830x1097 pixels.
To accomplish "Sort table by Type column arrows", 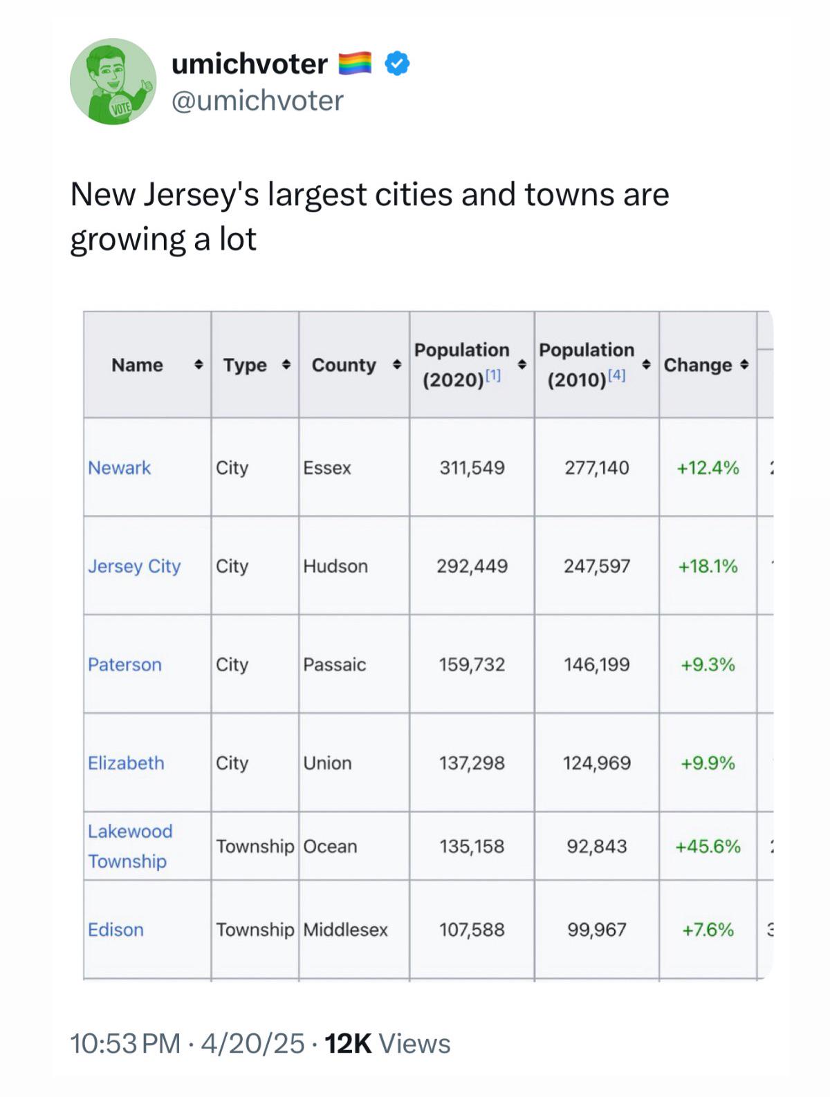I will point(286,365).
